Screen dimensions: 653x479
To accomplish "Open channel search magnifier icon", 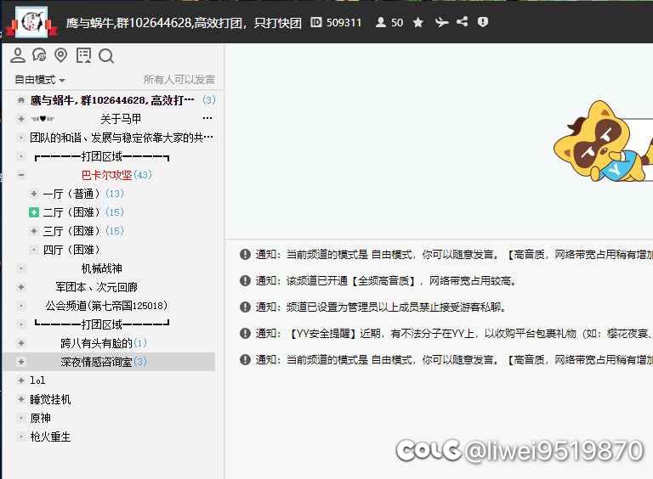I will [x=106, y=56].
